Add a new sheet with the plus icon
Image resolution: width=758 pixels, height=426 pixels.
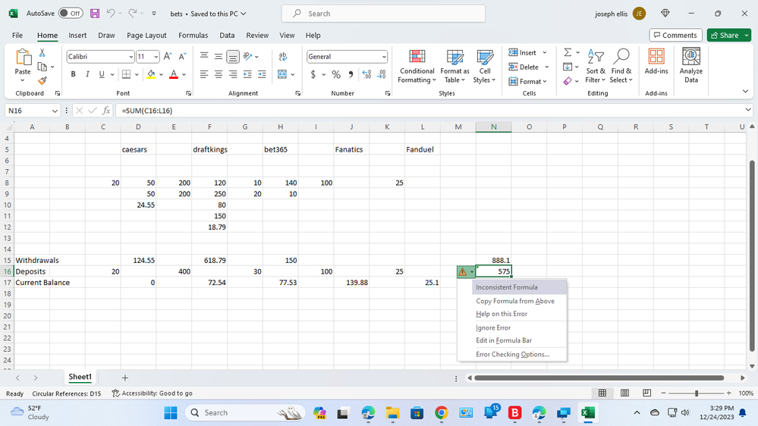point(124,377)
